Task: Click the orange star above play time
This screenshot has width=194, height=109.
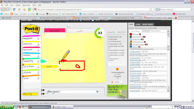Action: (x=117, y=69)
